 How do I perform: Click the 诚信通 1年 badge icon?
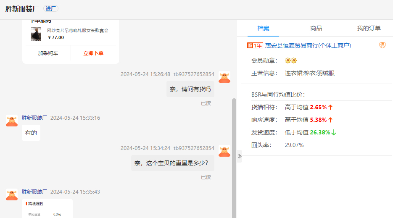[x=255, y=45]
